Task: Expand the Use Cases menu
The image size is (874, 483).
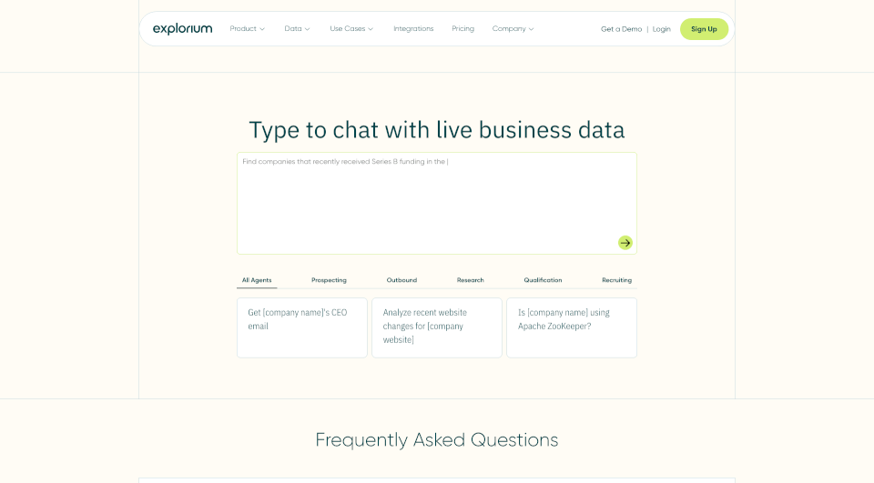Action: click(351, 29)
